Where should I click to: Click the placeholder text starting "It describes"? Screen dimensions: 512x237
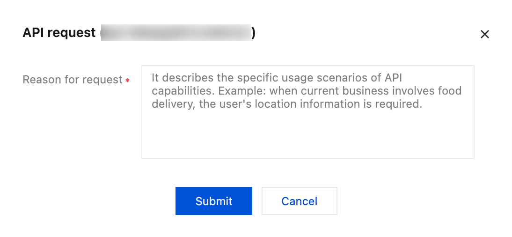(276, 77)
